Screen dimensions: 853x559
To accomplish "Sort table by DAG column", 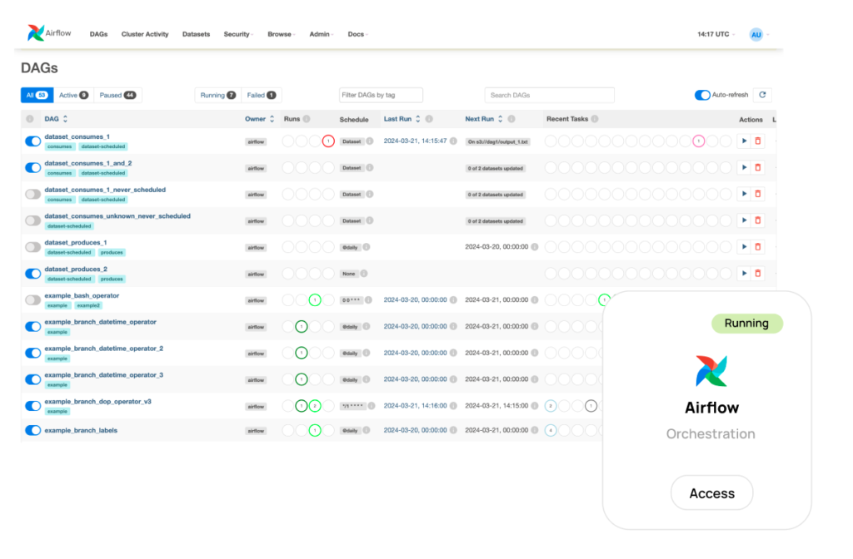I will point(56,119).
